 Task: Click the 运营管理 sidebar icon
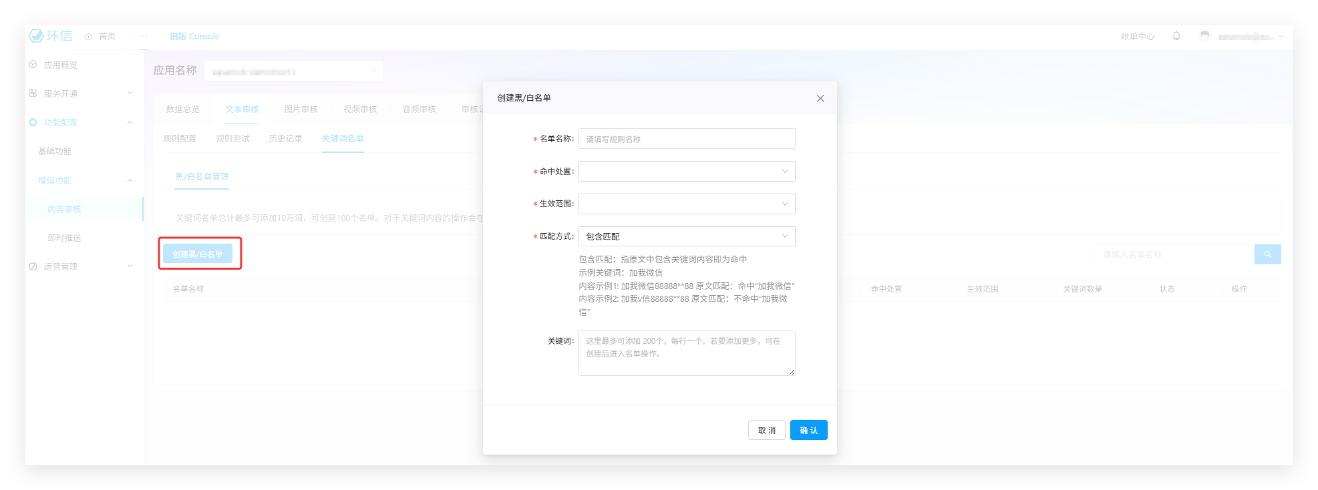pos(33,266)
